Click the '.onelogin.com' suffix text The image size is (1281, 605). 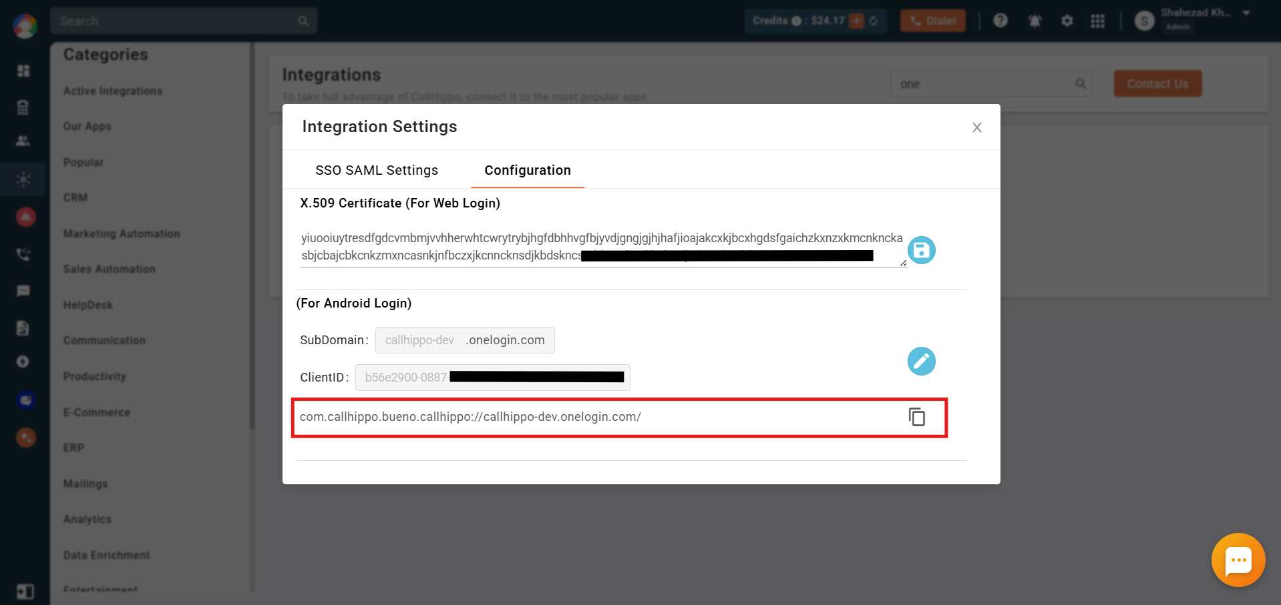(x=506, y=340)
